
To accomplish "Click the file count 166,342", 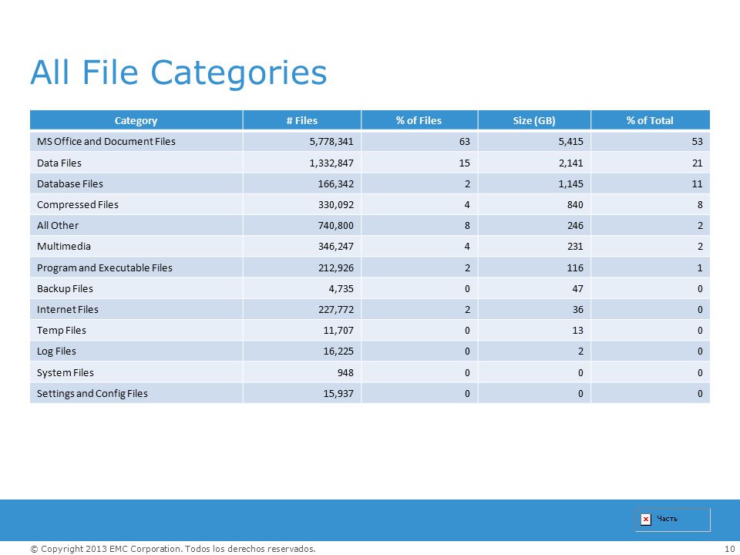I will click(x=335, y=183).
